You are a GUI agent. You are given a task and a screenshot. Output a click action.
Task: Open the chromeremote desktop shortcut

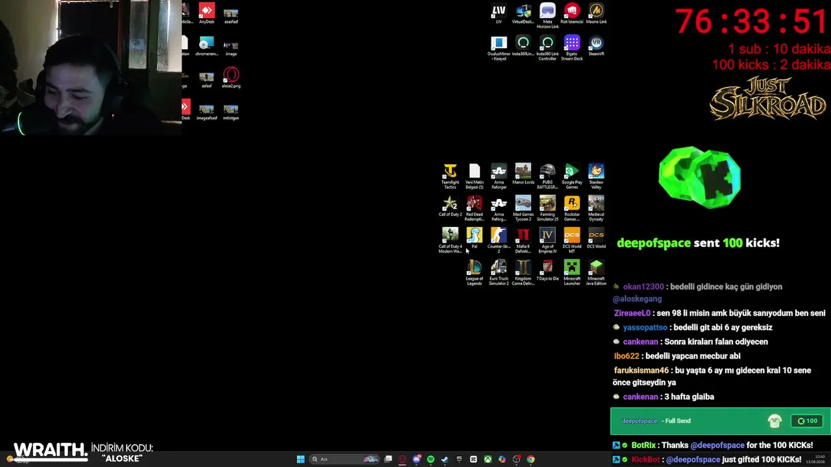(x=206, y=46)
